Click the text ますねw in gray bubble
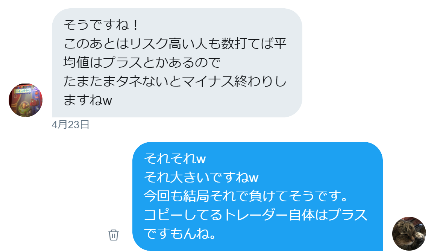The image size is (440, 251). (88, 100)
